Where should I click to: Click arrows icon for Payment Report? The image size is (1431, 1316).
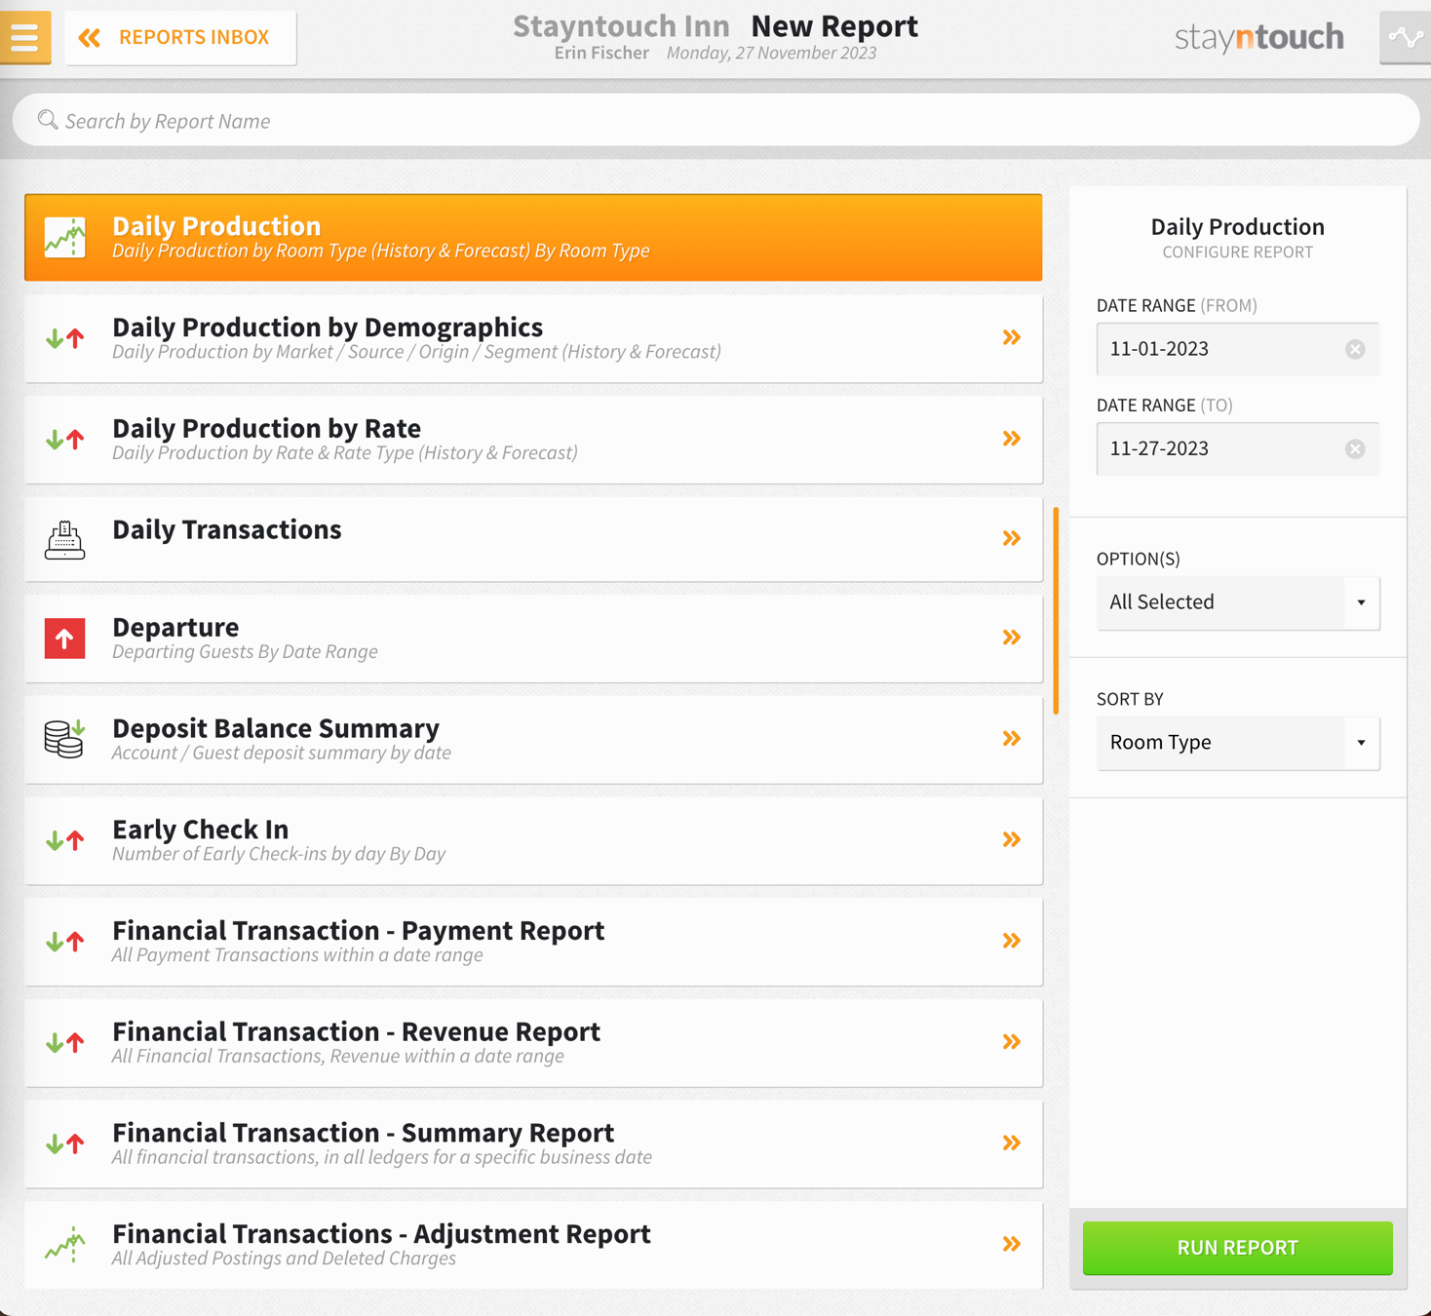click(65, 942)
